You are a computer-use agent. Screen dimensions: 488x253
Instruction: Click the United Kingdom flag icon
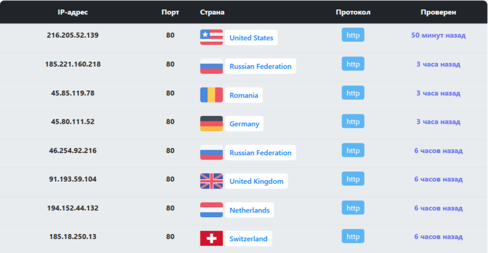pyautogui.click(x=211, y=181)
